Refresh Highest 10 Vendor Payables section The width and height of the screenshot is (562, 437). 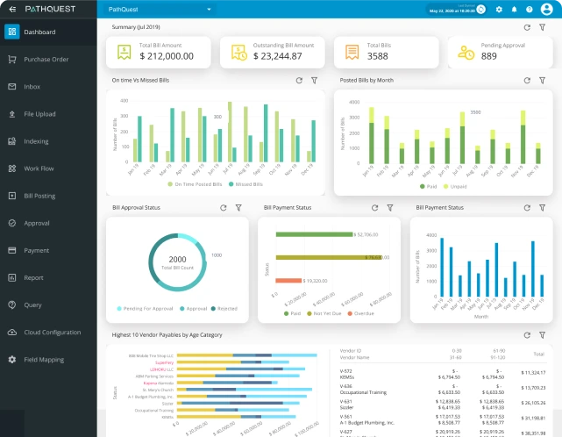point(526,334)
